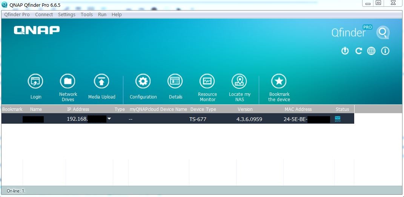The width and height of the screenshot is (404, 197).
Task: Launch Resource Monitor
Action: pyautogui.click(x=207, y=81)
